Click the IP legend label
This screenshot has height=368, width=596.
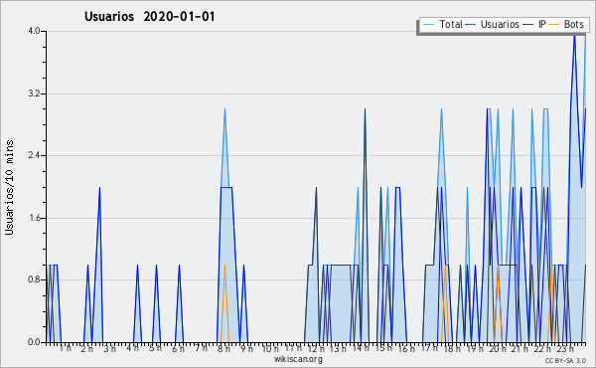(x=542, y=24)
